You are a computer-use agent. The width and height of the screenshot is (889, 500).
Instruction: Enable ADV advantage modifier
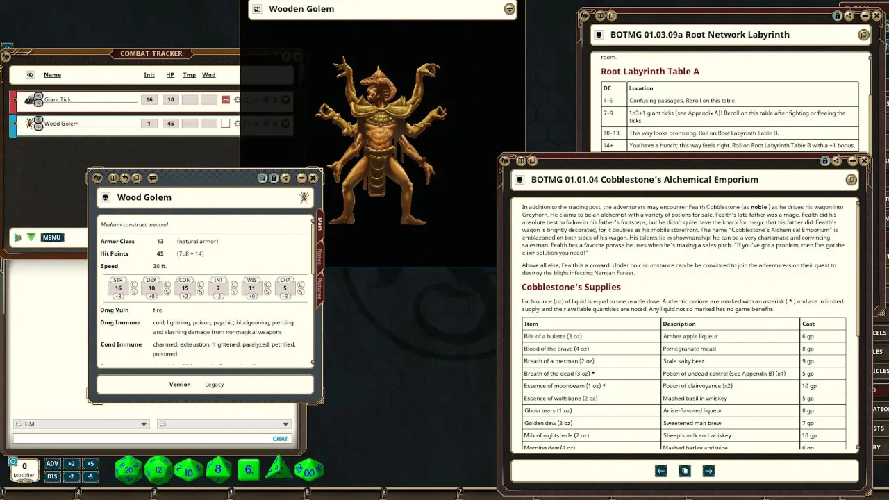(x=53, y=464)
